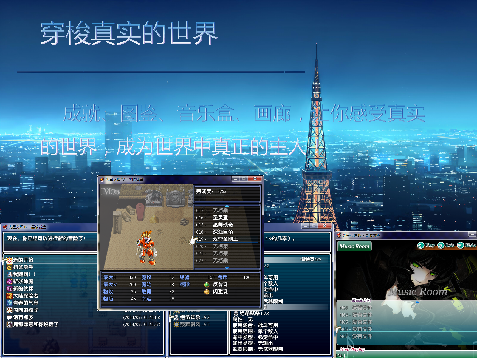Screen dimensions: 477x358
Task: Select track N64 没有文件 in Music List
Action: point(408,315)
